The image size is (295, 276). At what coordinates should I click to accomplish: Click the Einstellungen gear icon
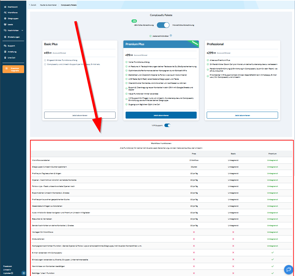coord(5,37)
